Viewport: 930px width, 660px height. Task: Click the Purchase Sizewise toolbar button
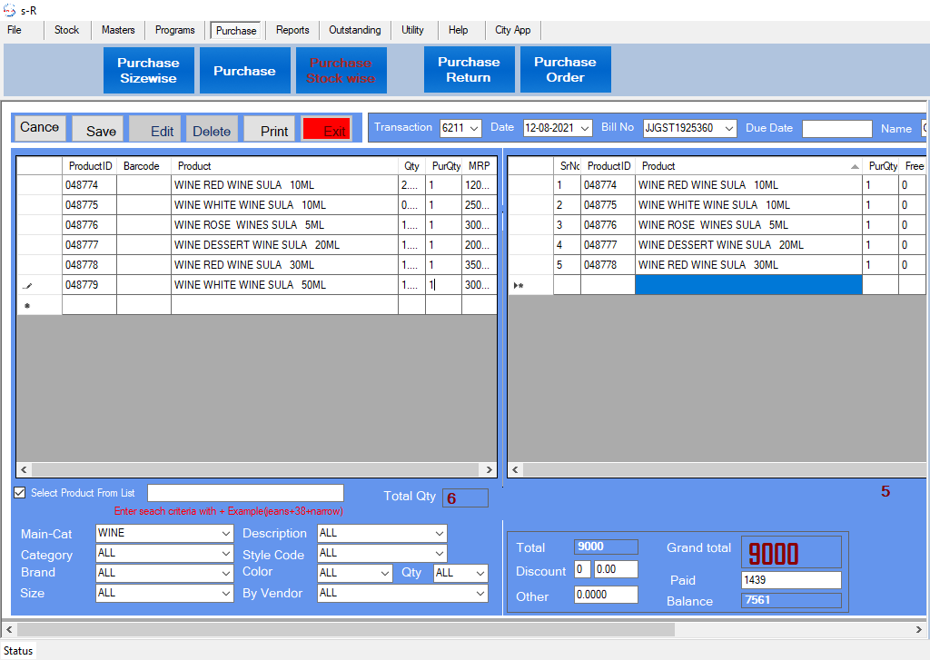[148, 70]
